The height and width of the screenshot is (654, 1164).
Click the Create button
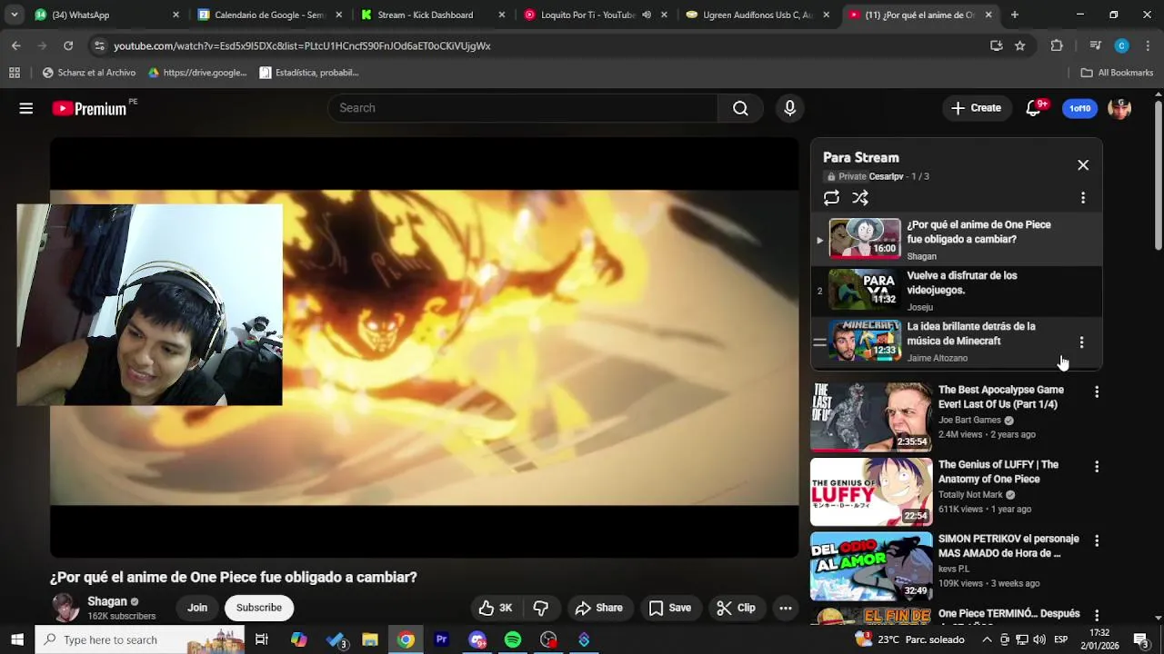point(976,108)
